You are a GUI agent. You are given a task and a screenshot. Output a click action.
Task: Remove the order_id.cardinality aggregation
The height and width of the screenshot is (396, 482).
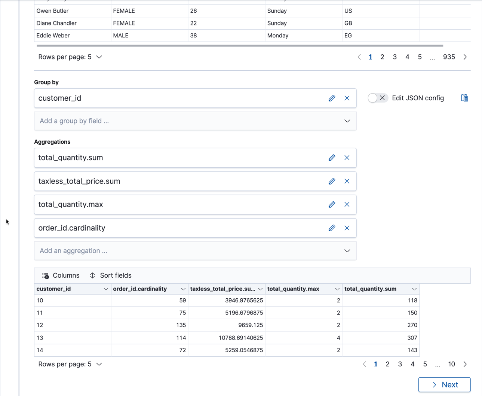(x=347, y=228)
